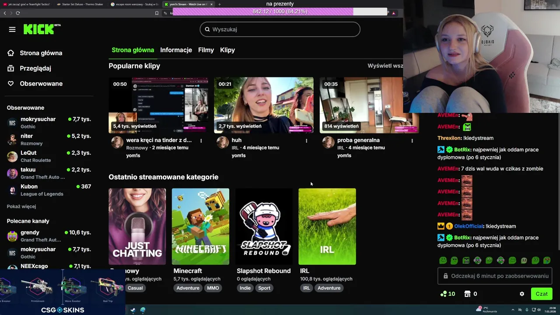
Task: Click grendy's avatar in recommended channels
Action: [12, 236]
